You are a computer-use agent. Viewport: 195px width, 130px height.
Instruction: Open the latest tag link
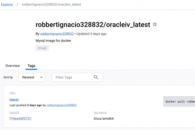[14, 100]
